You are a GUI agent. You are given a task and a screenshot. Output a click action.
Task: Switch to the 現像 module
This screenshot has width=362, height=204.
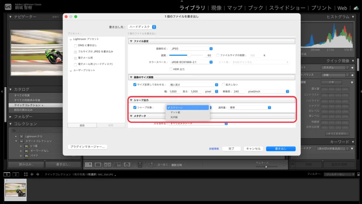click(x=216, y=8)
